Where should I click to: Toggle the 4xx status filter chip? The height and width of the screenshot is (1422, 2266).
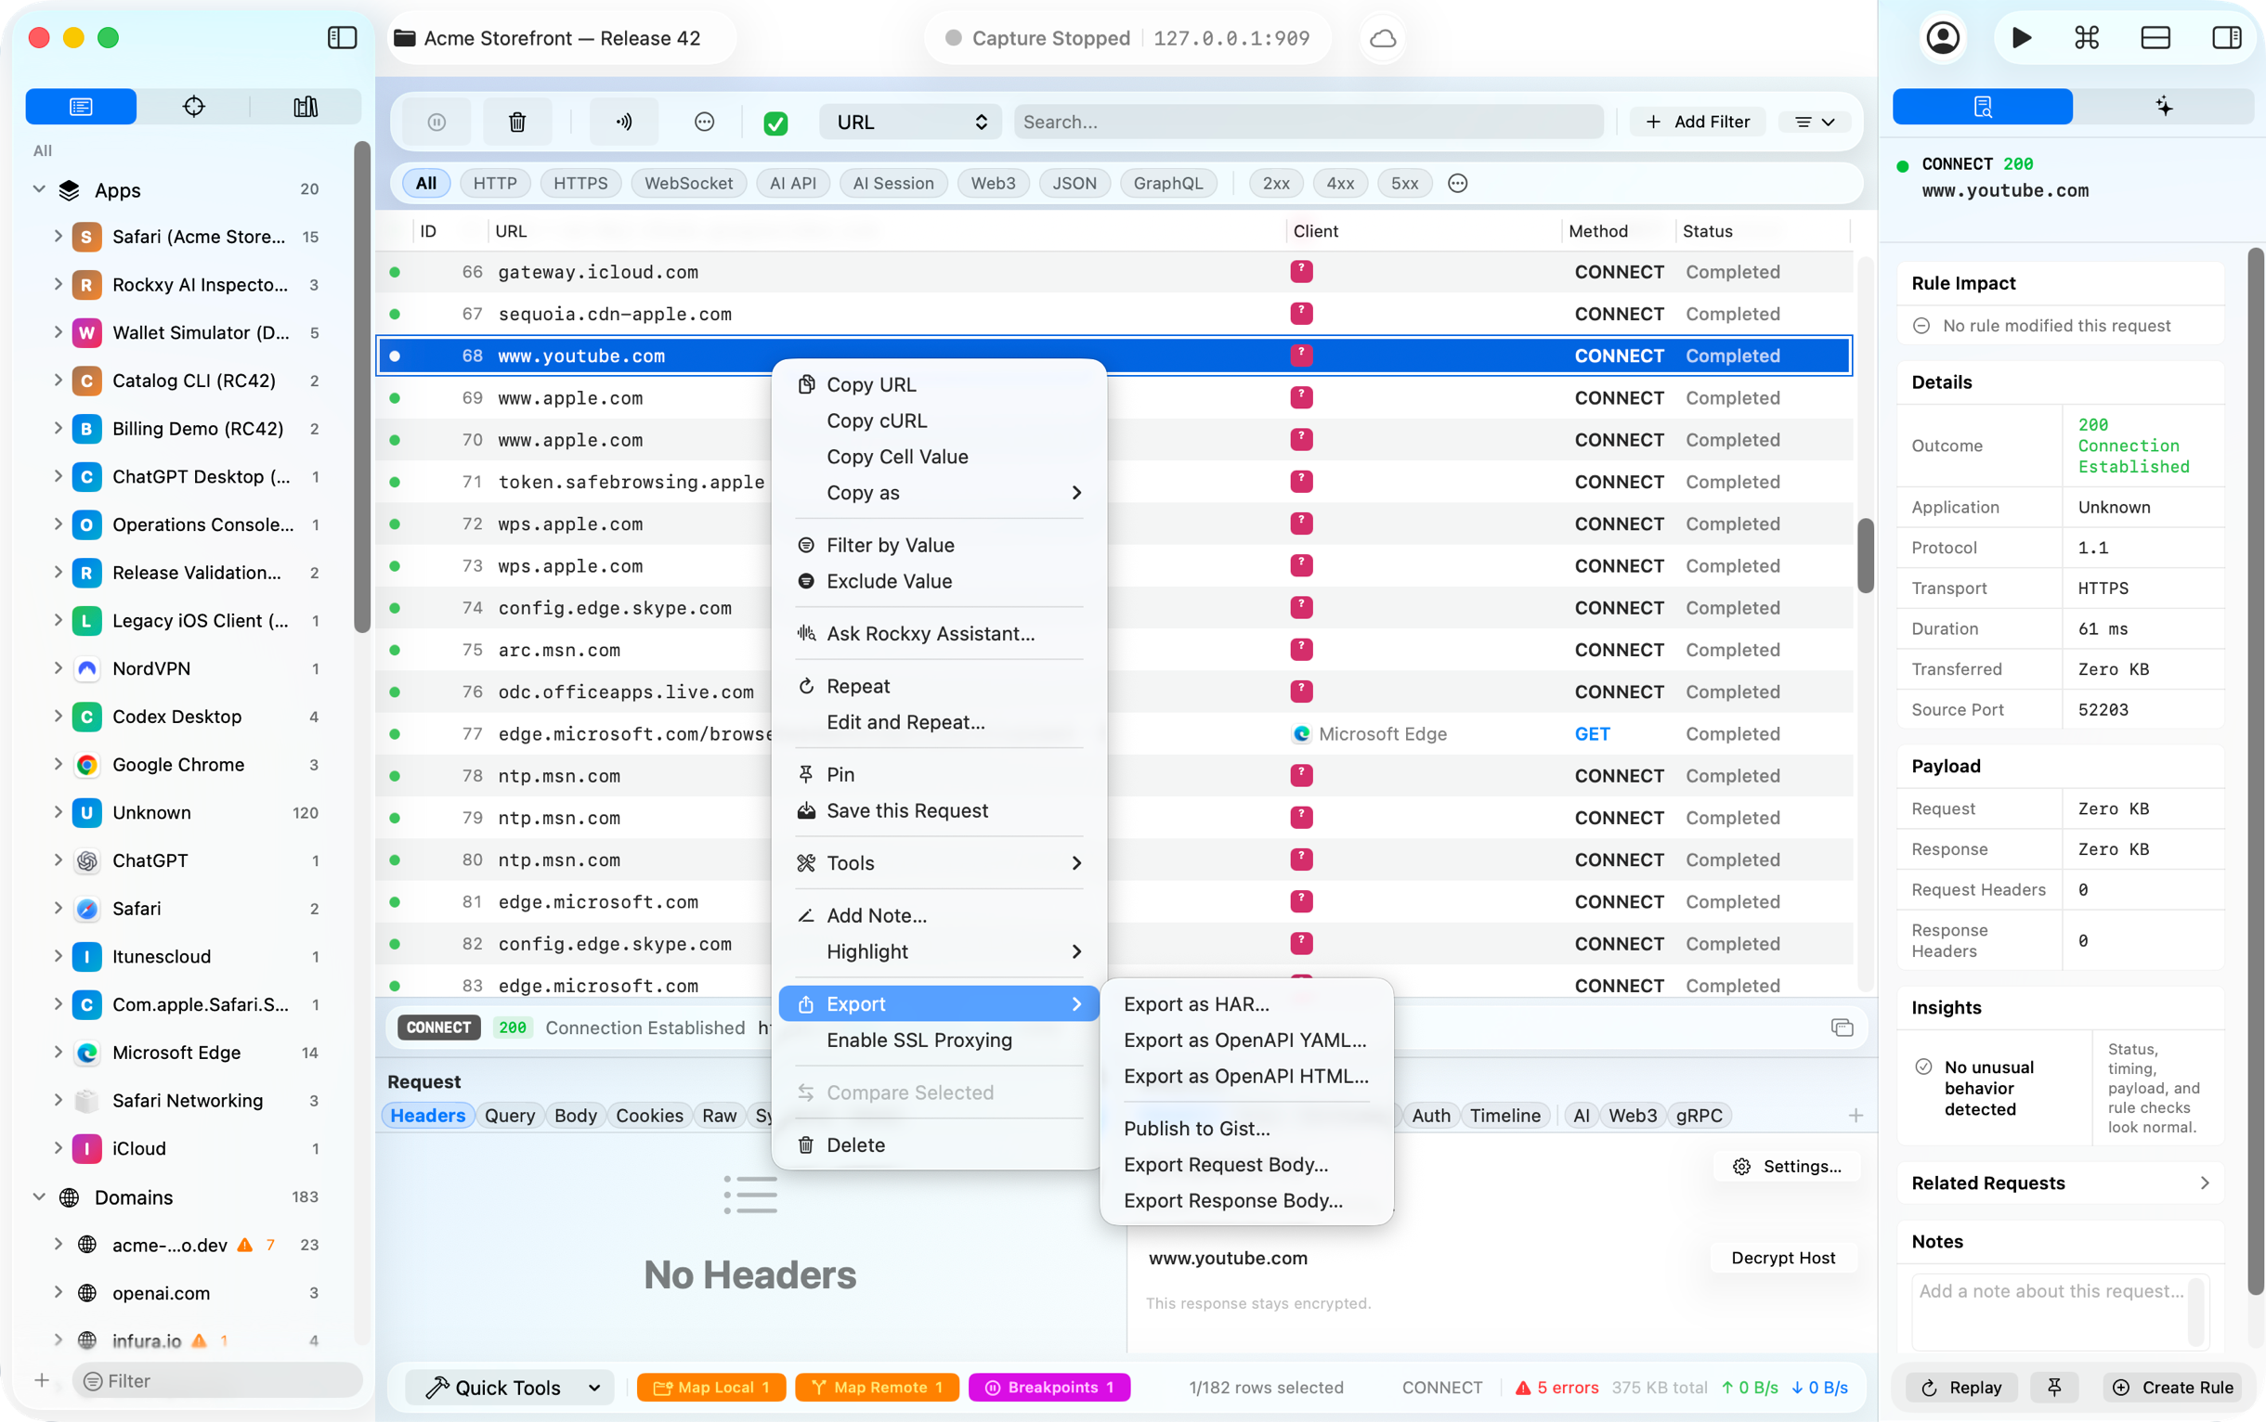click(x=1339, y=184)
